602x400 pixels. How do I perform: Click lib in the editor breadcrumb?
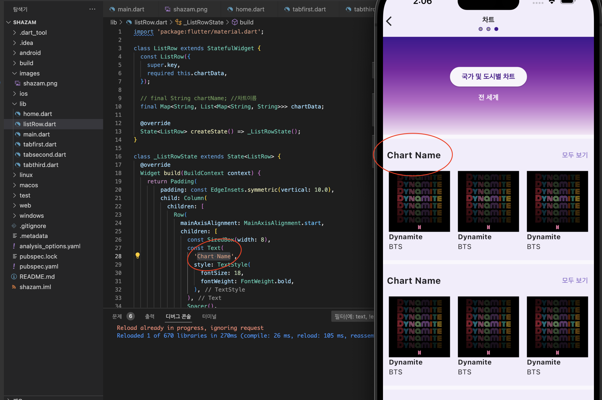[114, 22]
